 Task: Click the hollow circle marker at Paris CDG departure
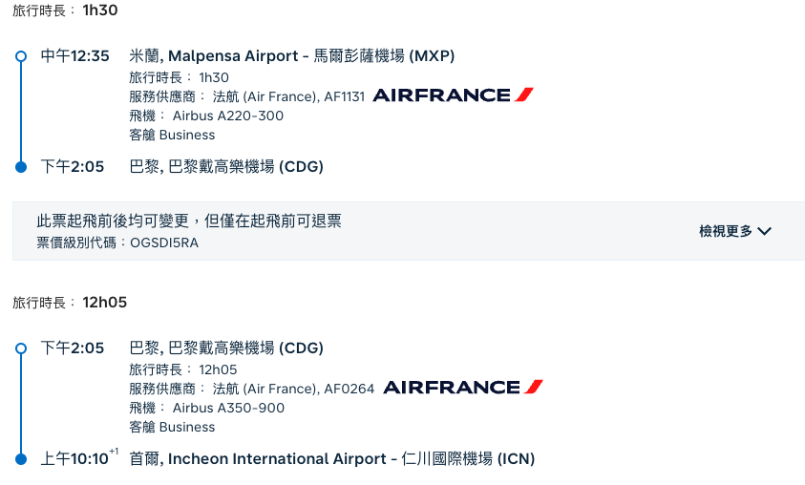pos(21,348)
